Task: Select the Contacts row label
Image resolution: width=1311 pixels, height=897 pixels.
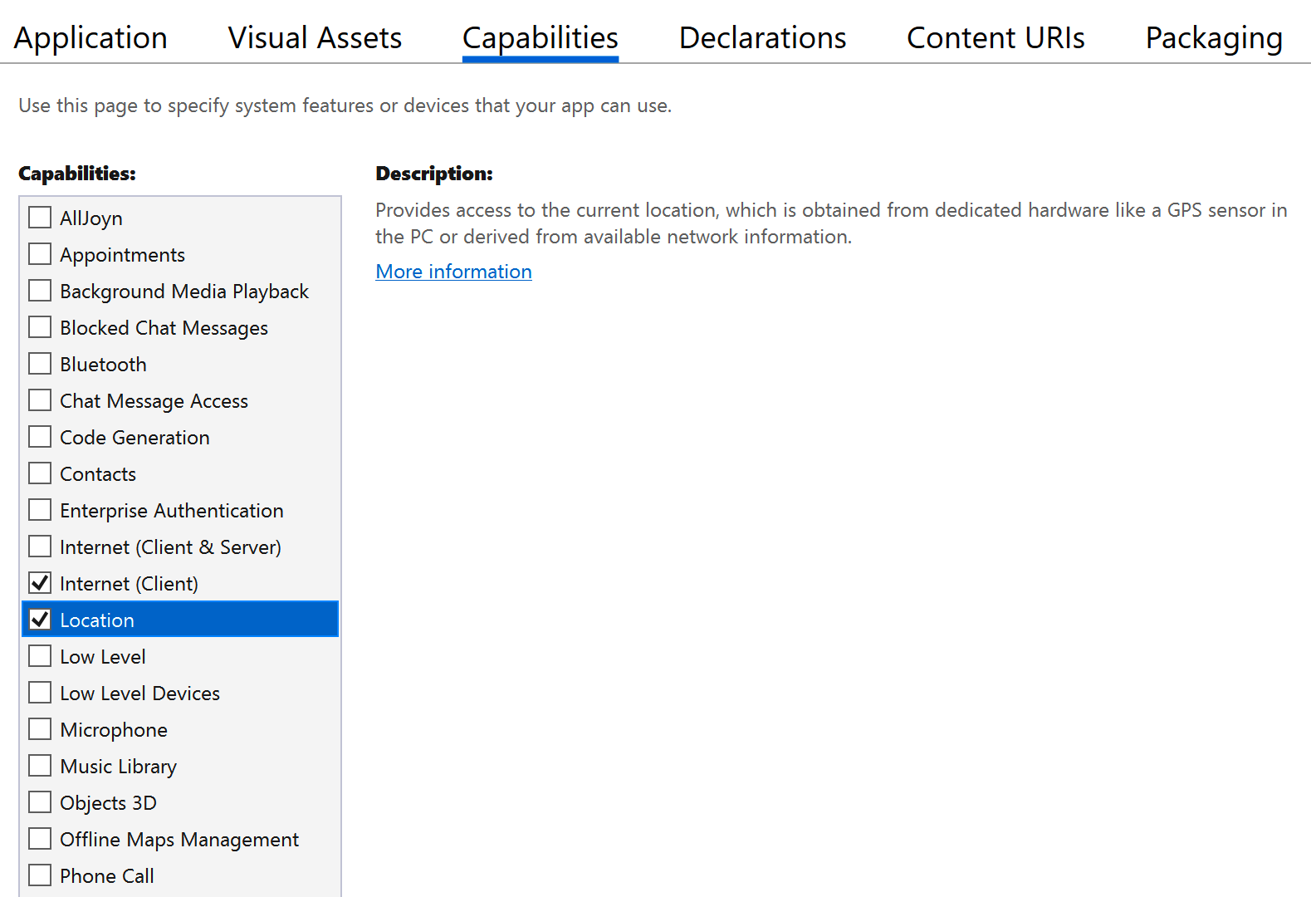Action: click(98, 474)
